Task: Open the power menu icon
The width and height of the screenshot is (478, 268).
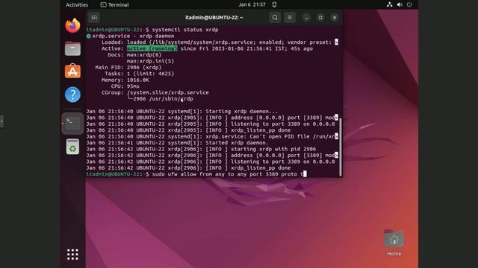Action: pyautogui.click(x=409, y=5)
